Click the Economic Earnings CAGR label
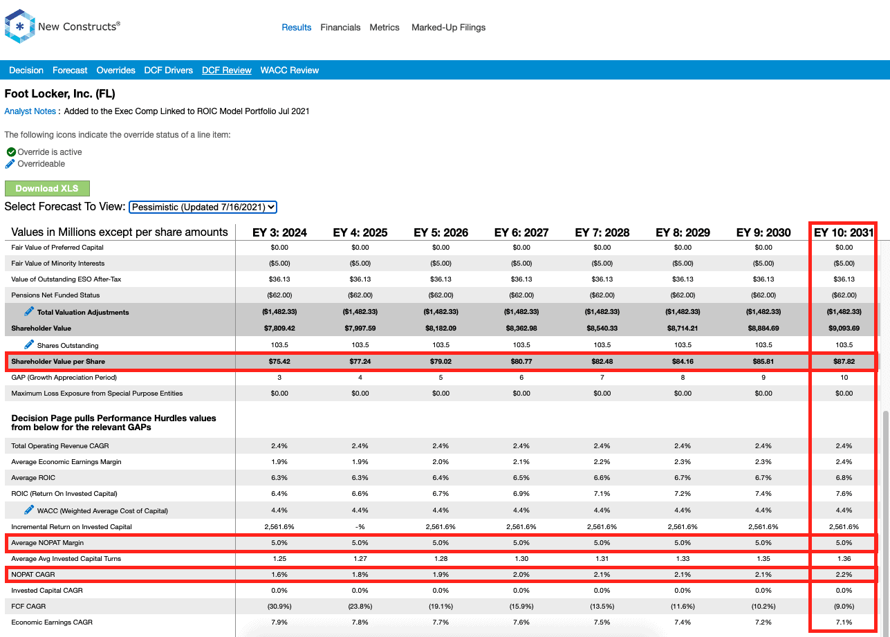 tap(53, 622)
